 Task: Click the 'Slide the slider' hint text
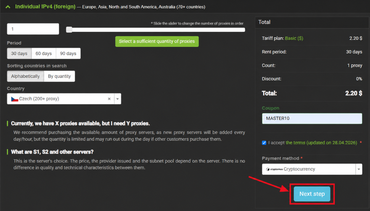(197, 23)
